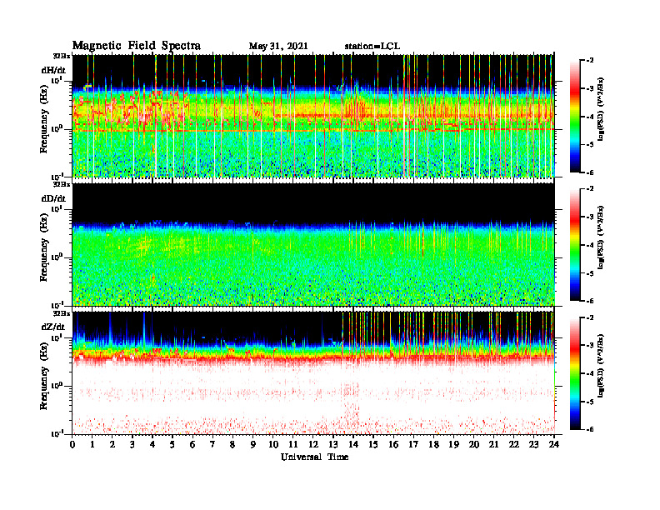This screenshot has width=660, height=510.
Task: Click the color bar beside the dZ/dt panel
Action: click(575, 373)
